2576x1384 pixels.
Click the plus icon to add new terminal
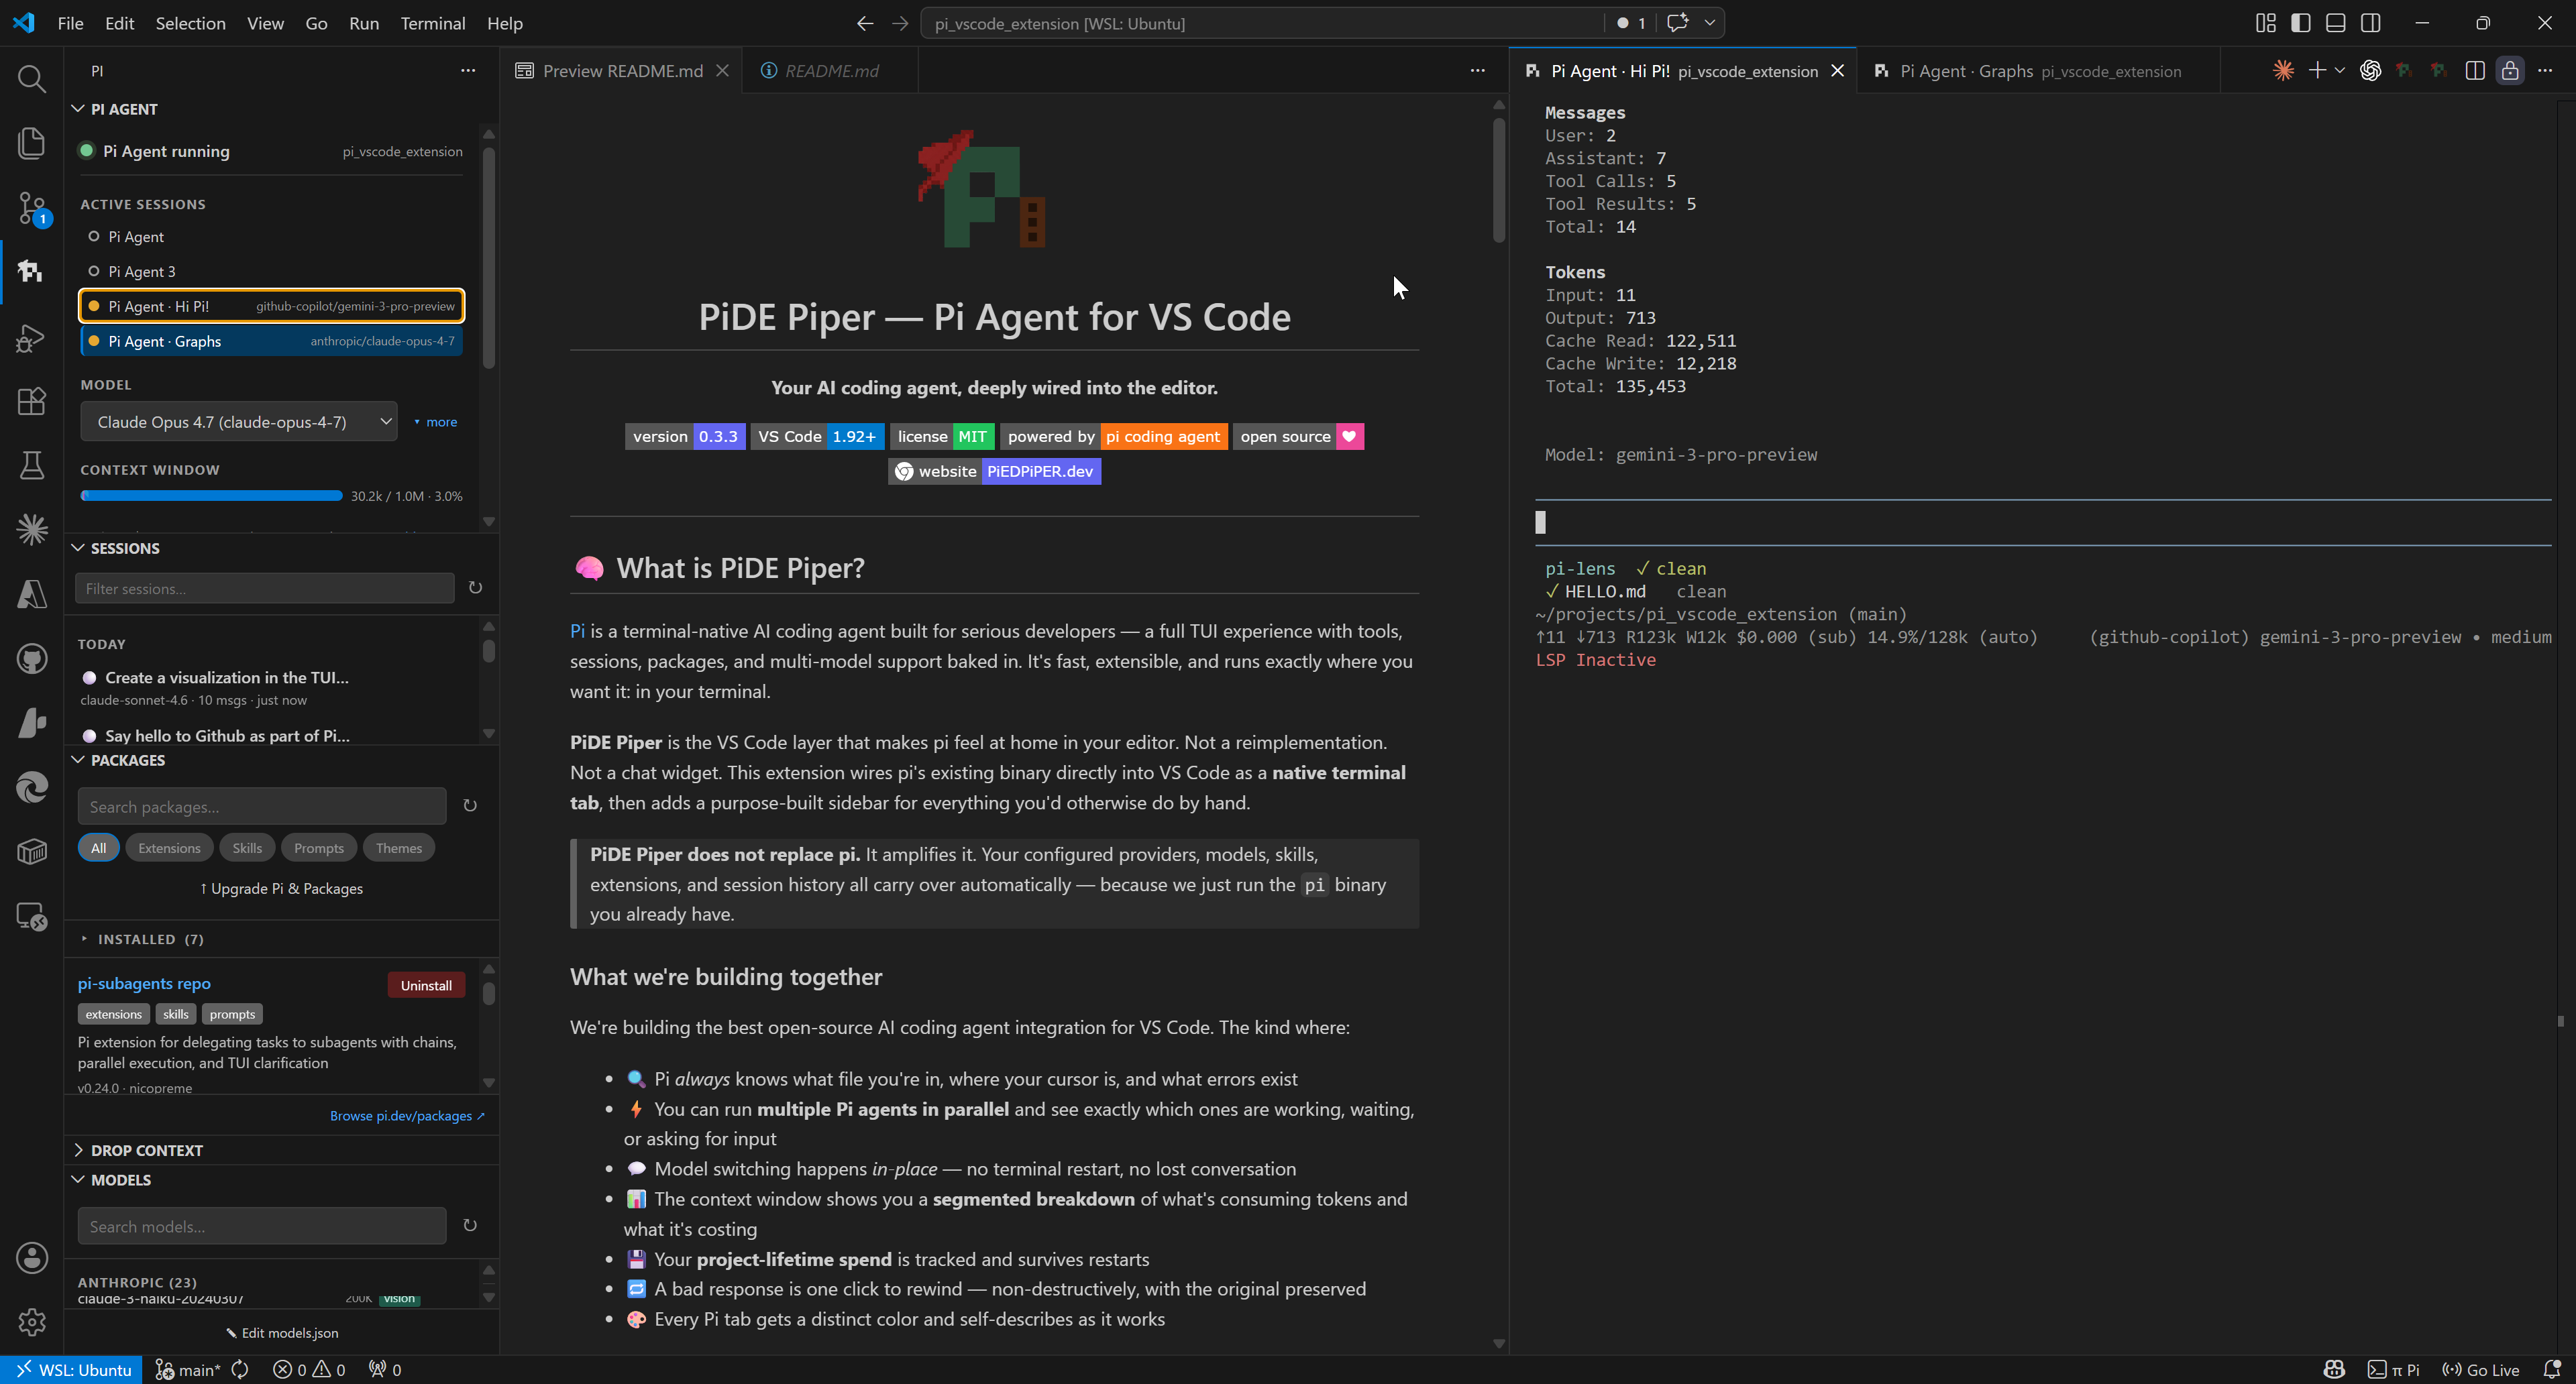(x=2317, y=70)
